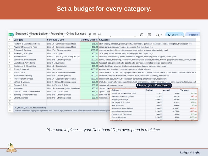Select Contract Labor & Freelancers category cell
The image size is (208, 156).
[30, 91]
